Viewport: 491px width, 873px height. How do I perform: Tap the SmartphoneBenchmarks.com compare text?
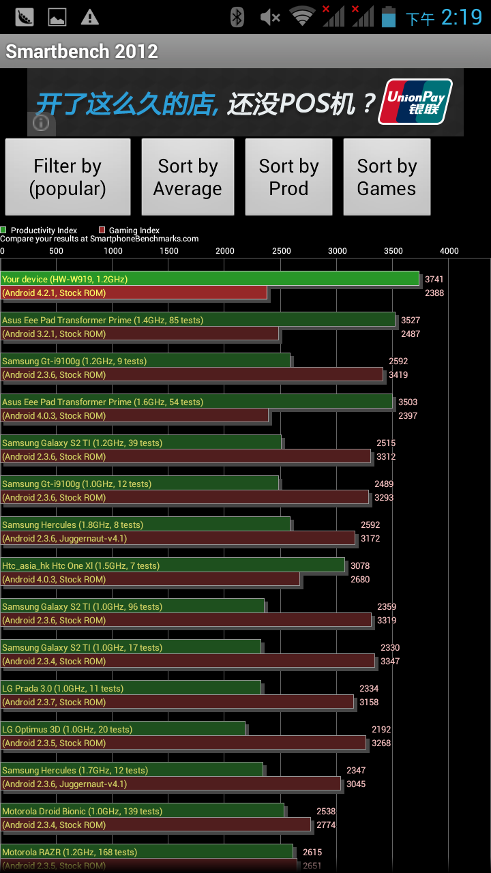pyautogui.click(x=100, y=239)
